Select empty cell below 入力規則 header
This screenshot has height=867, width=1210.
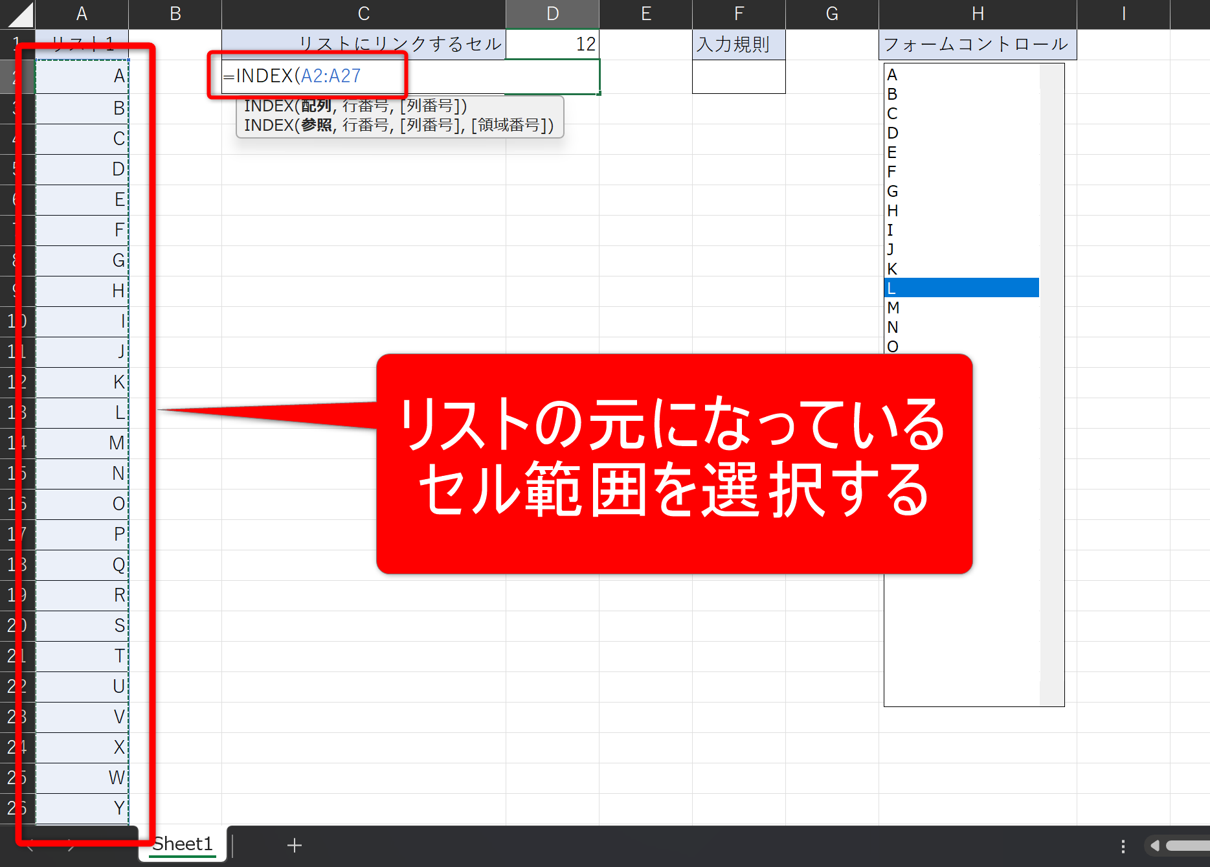tap(739, 76)
